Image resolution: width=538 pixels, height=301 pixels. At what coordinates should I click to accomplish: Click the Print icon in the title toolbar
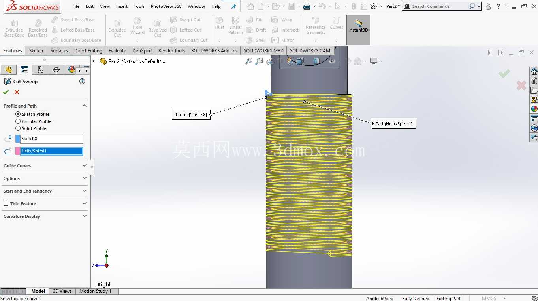(307, 6)
